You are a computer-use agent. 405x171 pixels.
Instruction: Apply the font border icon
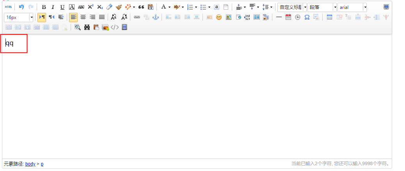tap(72, 7)
